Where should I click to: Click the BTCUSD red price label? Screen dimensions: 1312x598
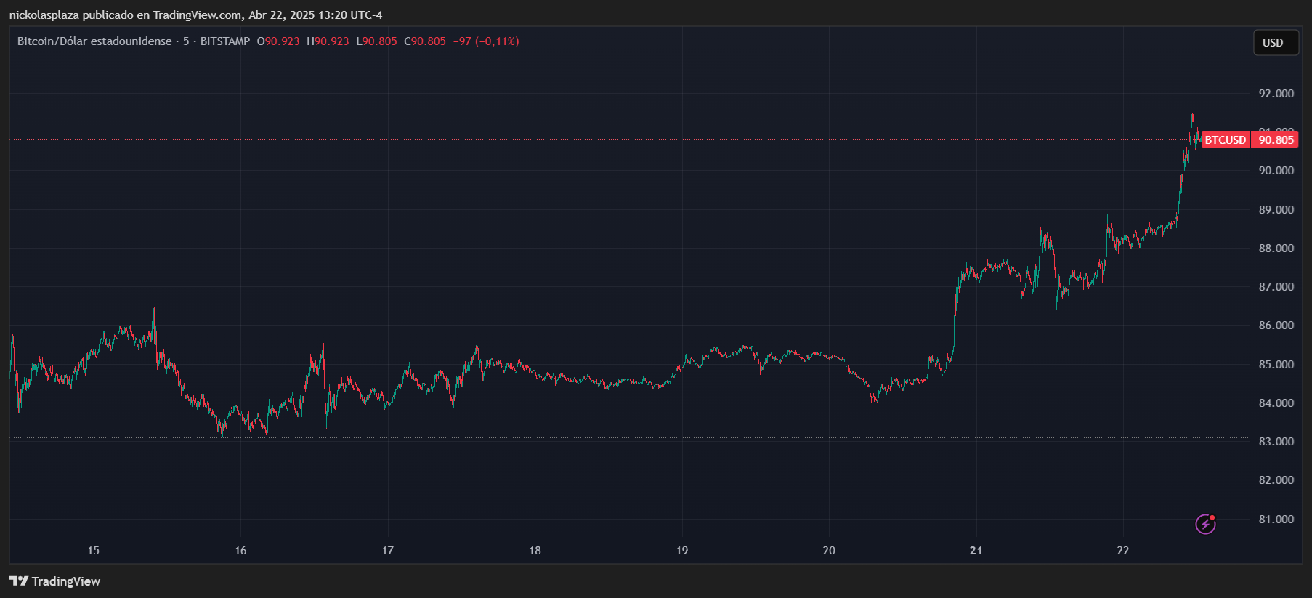tap(1226, 140)
